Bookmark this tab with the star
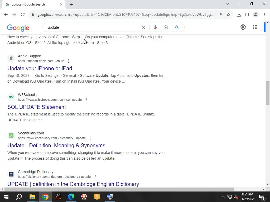Screen dimensions: 270x202 point(228,15)
